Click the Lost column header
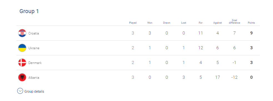The width and height of the screenshot is (273, 101). pos(184,23)
